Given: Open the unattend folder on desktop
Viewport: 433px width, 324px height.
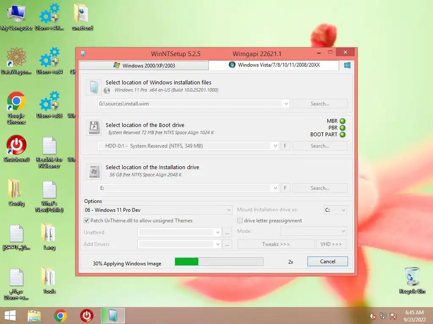Looking at the screenshot, I should pyautogui.click(x=82, y=17).
